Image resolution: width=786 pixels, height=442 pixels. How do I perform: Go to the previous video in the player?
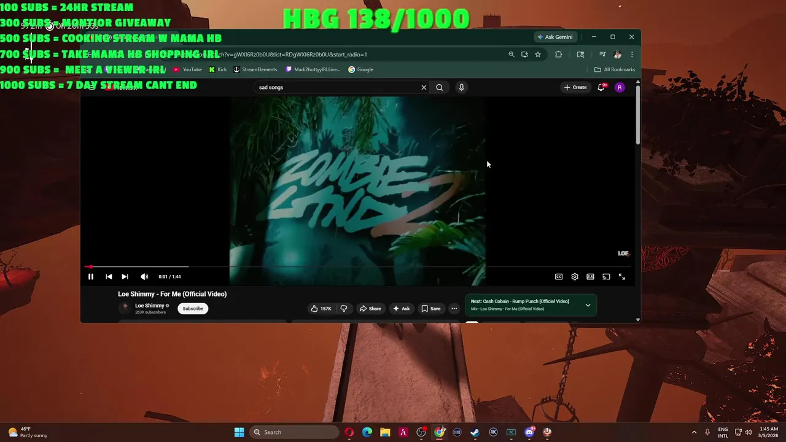click(x=109, y=277)
